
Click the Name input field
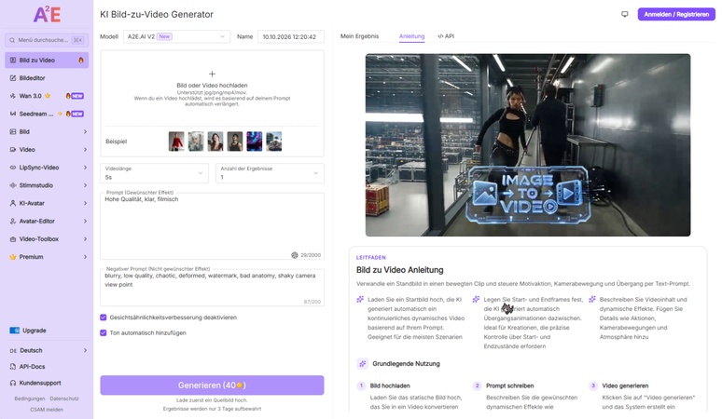[290, 36]
